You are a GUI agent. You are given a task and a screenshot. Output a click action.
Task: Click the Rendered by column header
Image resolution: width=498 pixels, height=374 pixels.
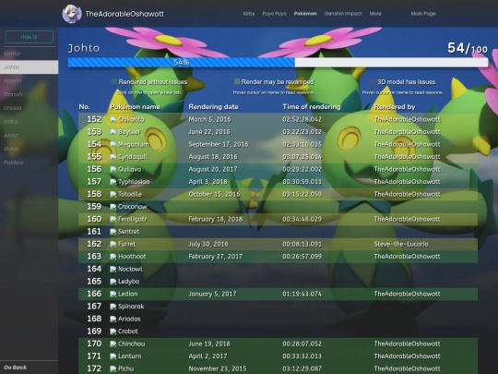[395, 107]
